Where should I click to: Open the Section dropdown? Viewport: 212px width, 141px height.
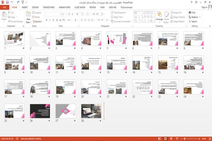37,22
